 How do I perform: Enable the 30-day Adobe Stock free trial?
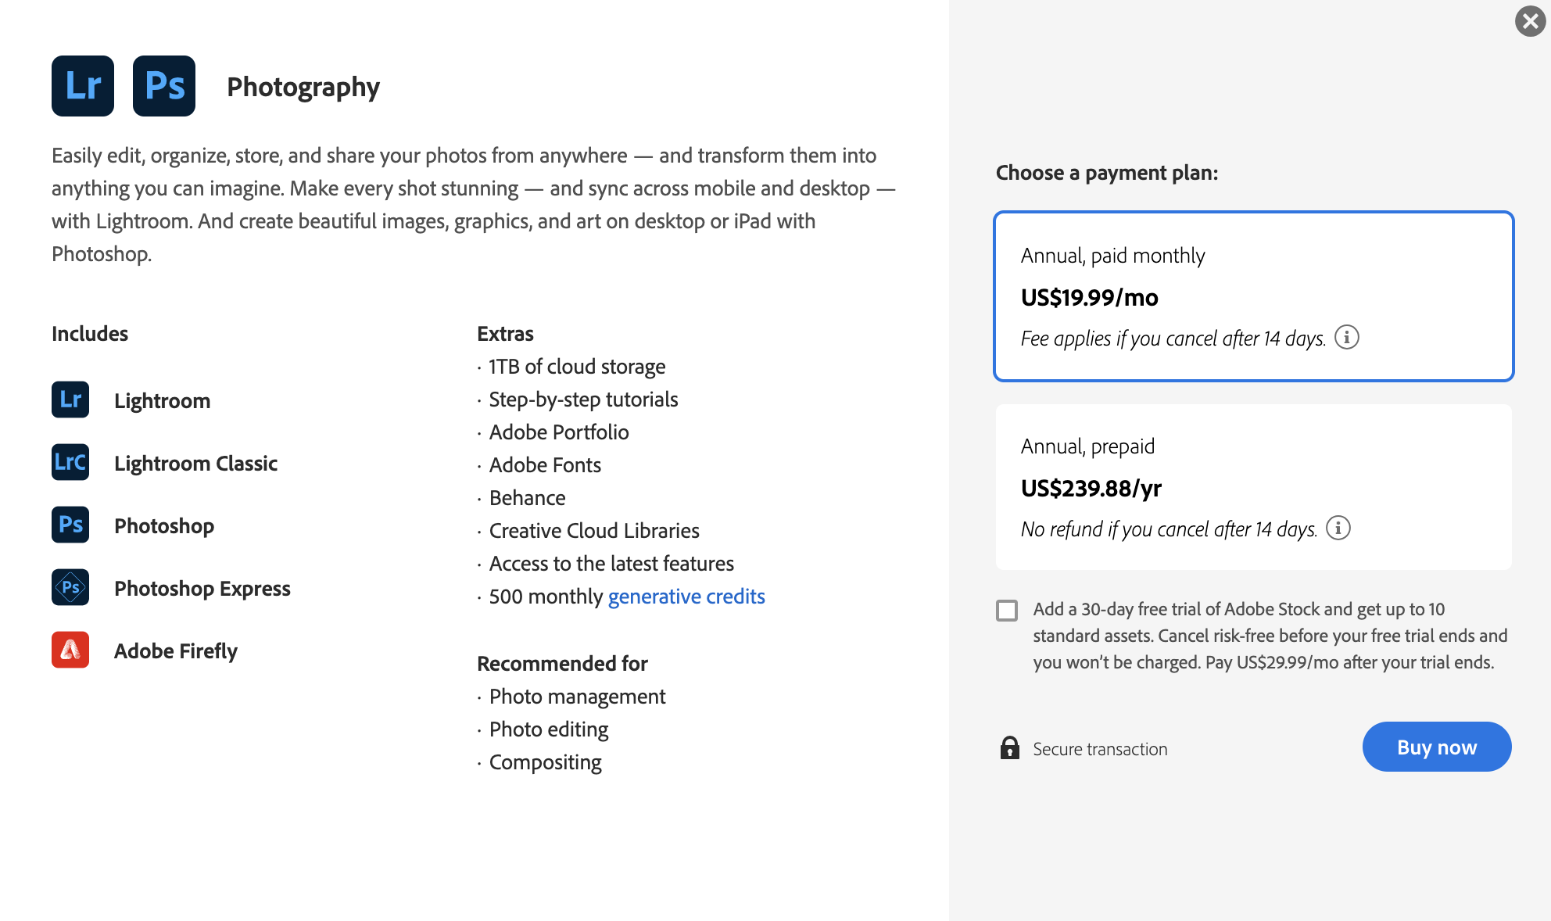[1006, 611]
